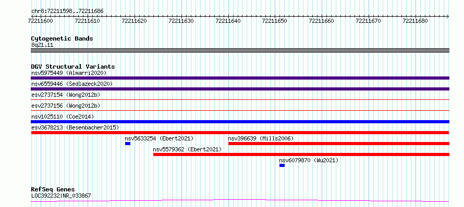Select the red esv3678213 variant bar
The image size is (464, 207).
tap(240, 133)
